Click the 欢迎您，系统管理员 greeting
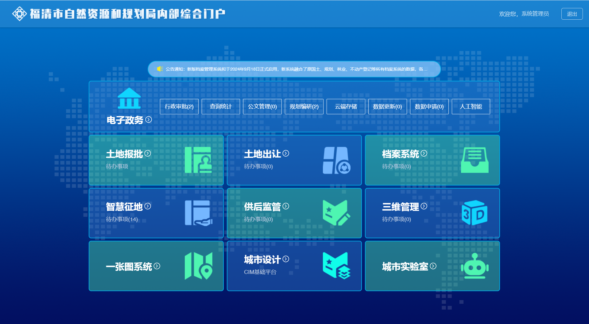 (x=524, y=14)
